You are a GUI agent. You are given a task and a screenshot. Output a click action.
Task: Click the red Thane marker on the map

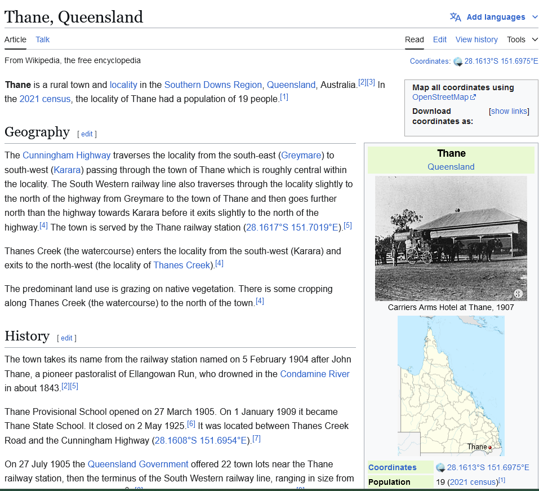point(490,448)
